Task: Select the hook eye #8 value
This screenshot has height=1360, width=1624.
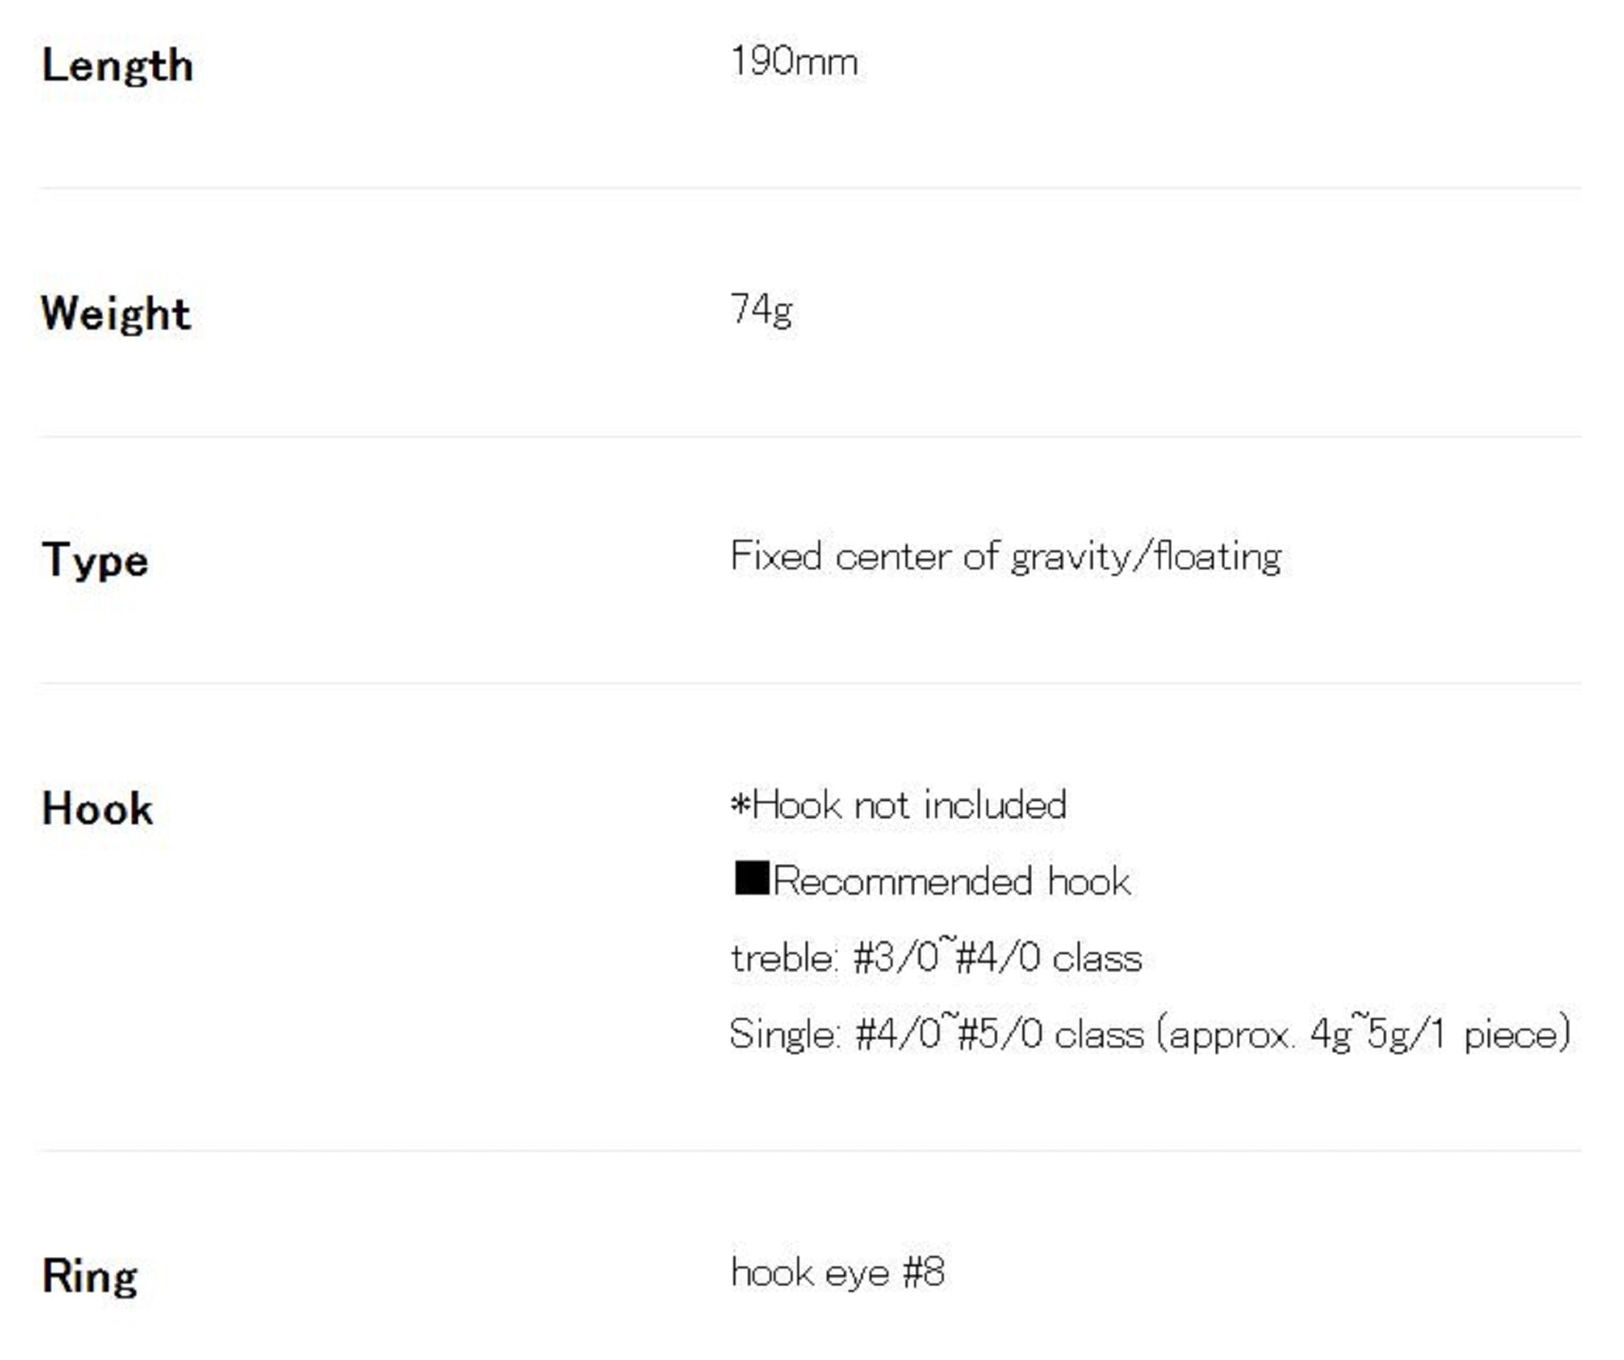Action: [x=837, y=1272]
